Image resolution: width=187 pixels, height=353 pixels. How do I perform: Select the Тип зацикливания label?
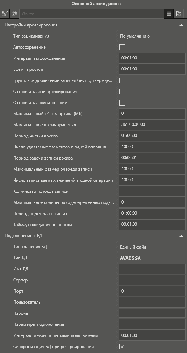31,36
